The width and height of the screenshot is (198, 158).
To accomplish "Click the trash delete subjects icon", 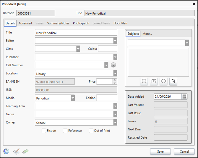I will [x=173, y=81].
